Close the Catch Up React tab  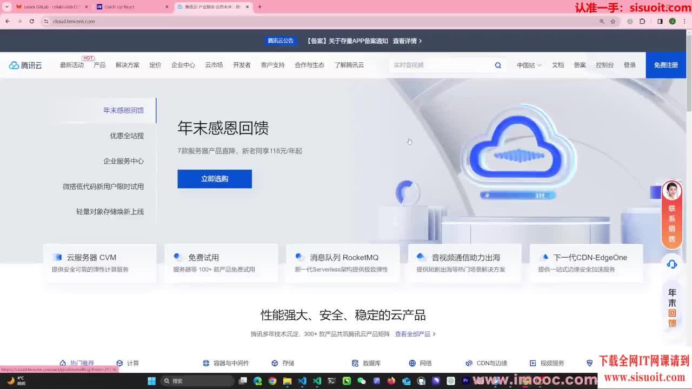pos(167,7)
